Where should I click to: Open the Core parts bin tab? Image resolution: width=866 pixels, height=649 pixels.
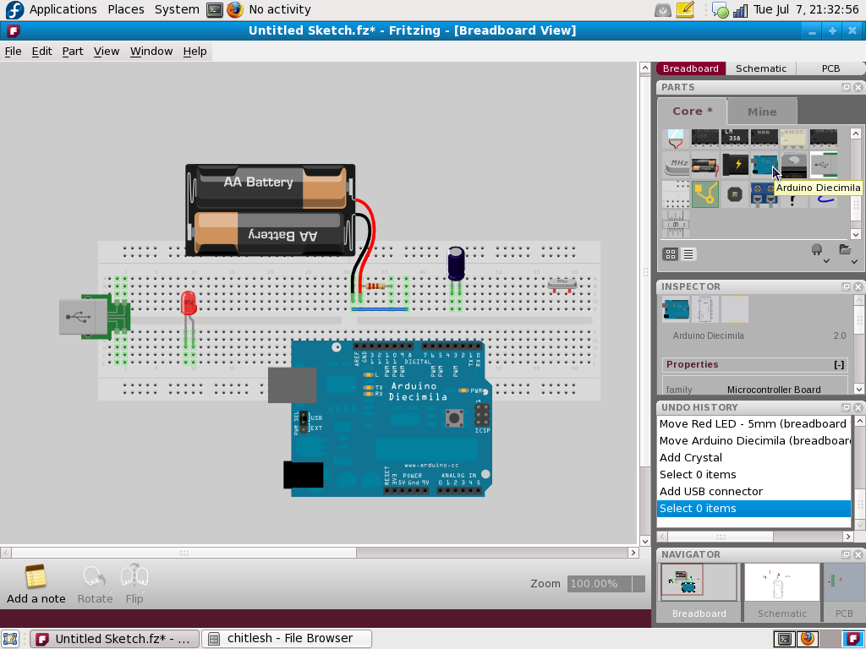[x=692, y=112]
